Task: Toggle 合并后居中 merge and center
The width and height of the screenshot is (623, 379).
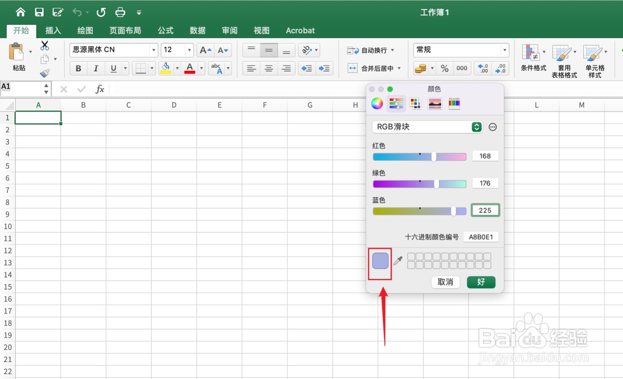Action: coord(372,68)
